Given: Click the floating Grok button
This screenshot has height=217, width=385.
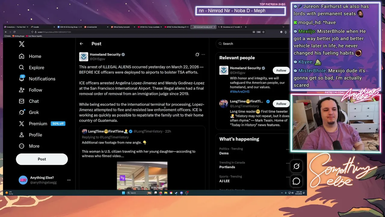Looking at the screenshot, I should pos(296,166).
